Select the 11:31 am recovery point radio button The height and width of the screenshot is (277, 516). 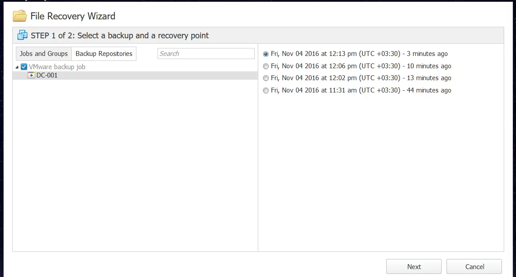[266, 90]
